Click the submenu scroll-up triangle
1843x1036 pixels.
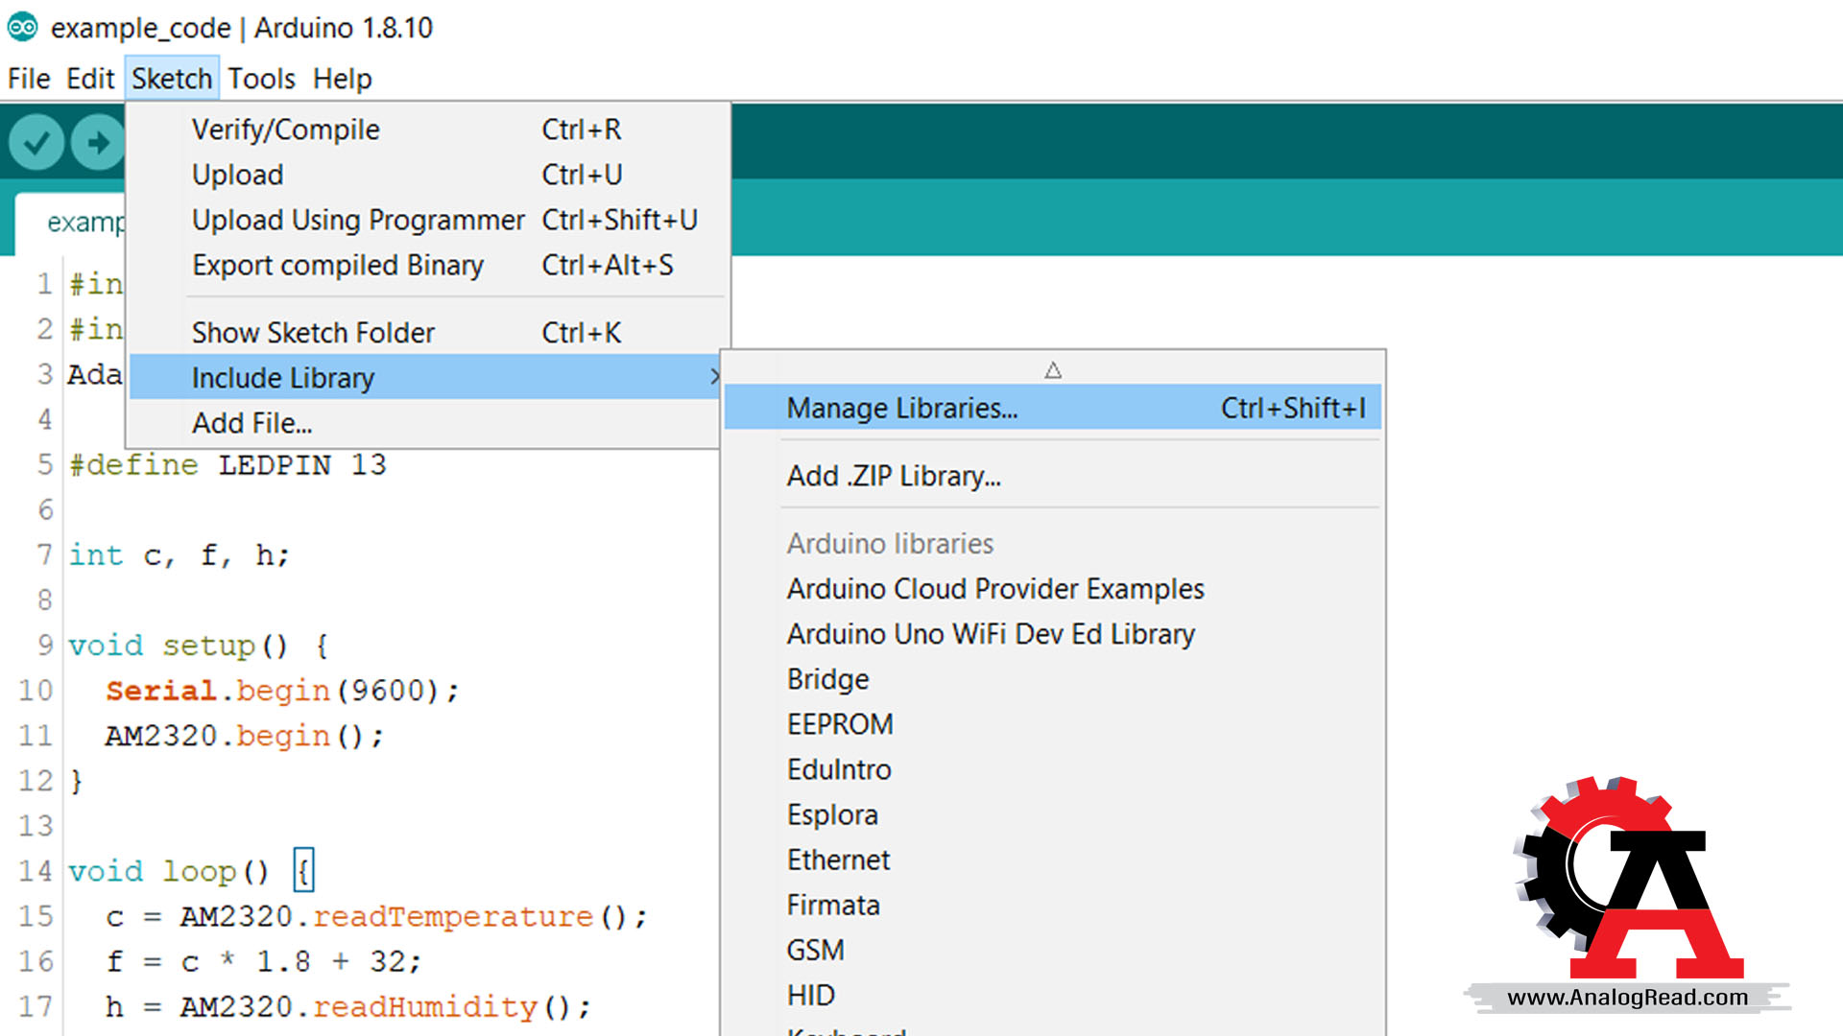(1053, 369)
